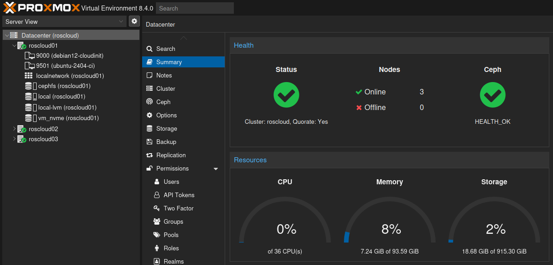Screen dimensions: 553x265
Task: Select 9501 (ubuntu-2404-ci) in the tree
Action: point(66,66)
